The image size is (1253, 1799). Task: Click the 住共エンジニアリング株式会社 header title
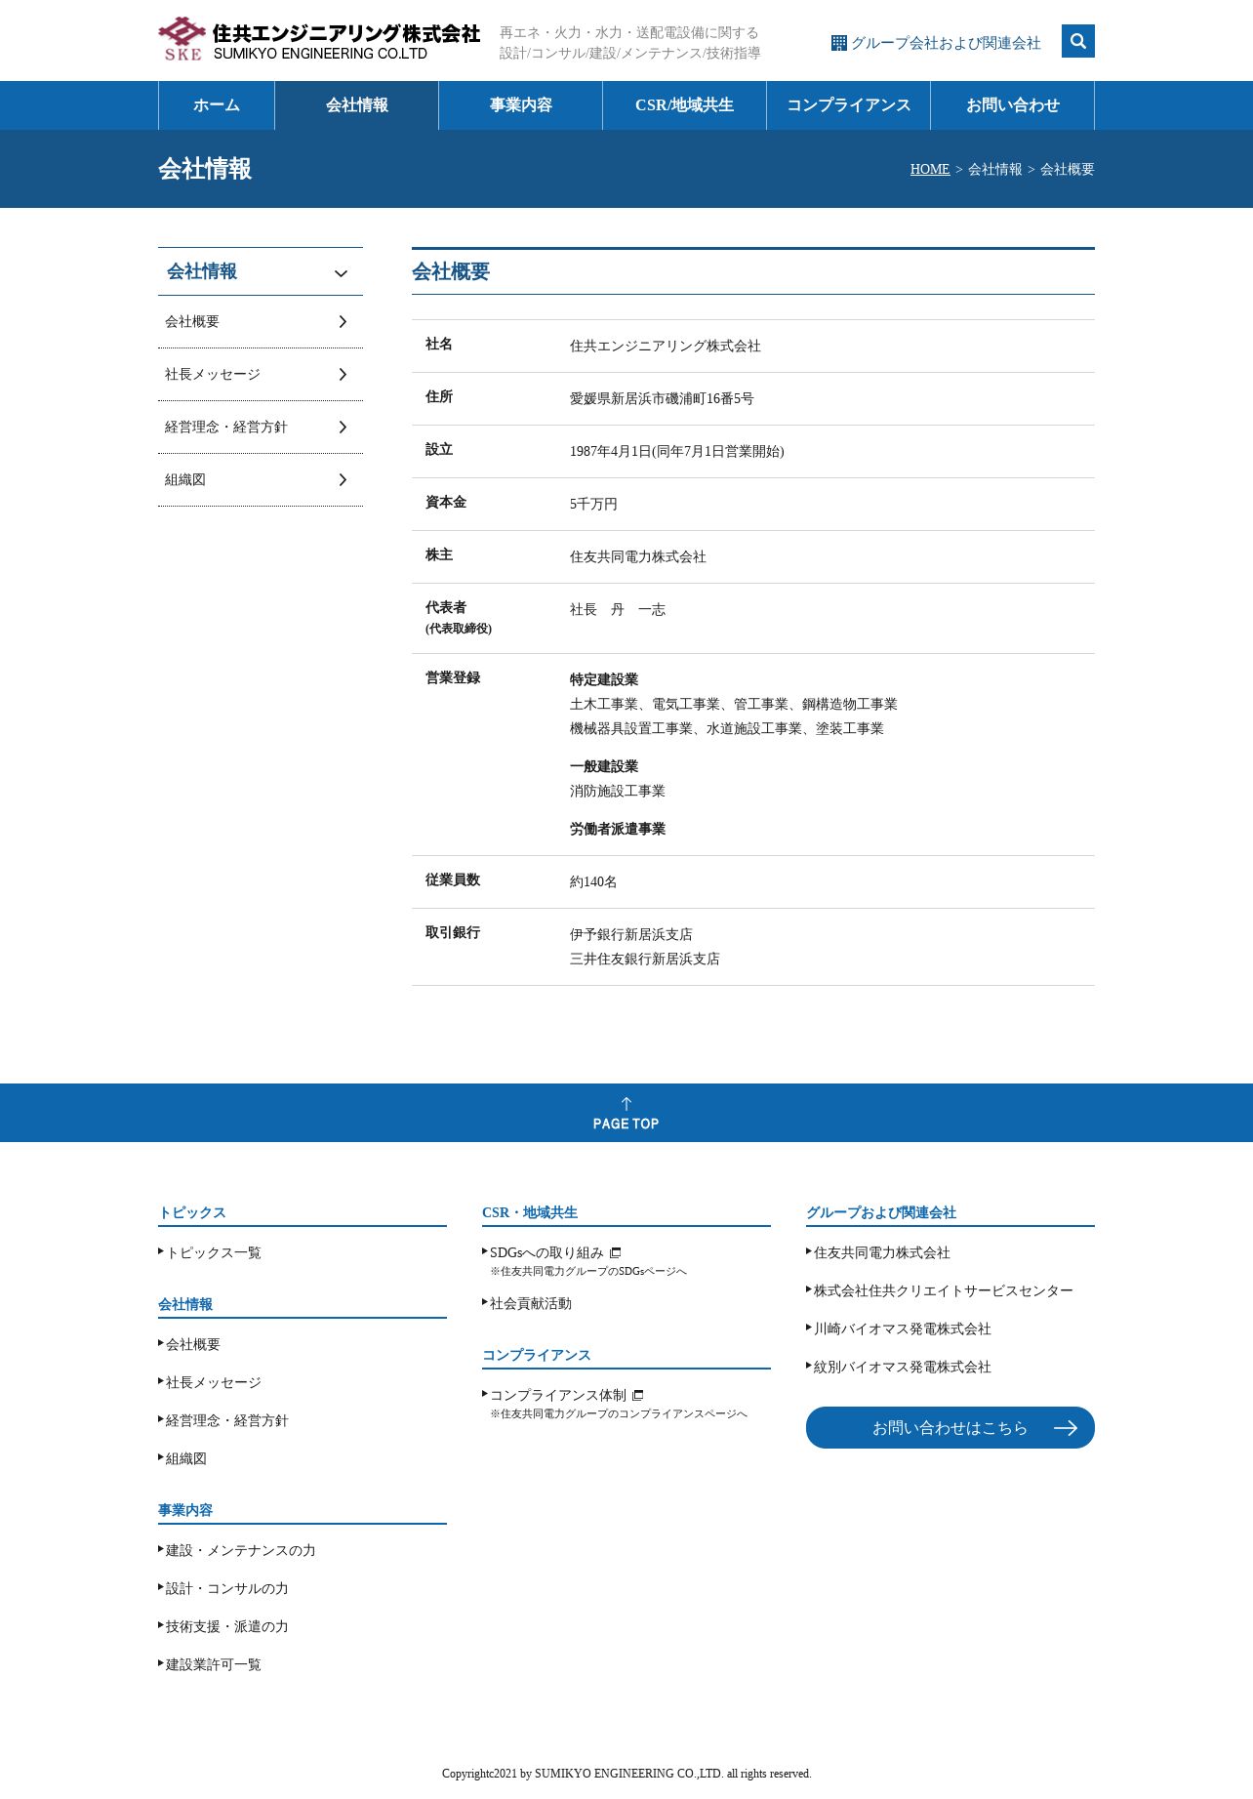[x=346, y=33]
